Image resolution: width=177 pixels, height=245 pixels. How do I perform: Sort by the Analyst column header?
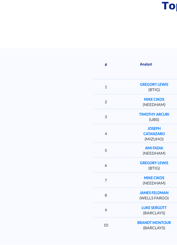point(146,64)
